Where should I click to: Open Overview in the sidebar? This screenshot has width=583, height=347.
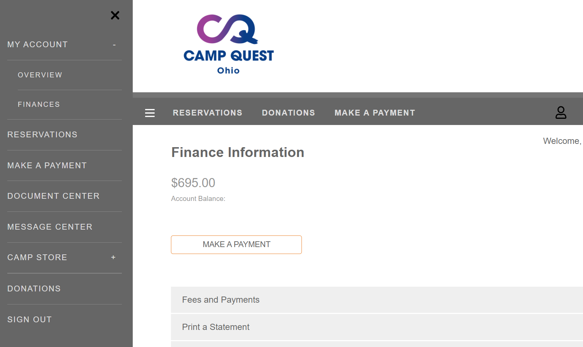coord(40,75)
